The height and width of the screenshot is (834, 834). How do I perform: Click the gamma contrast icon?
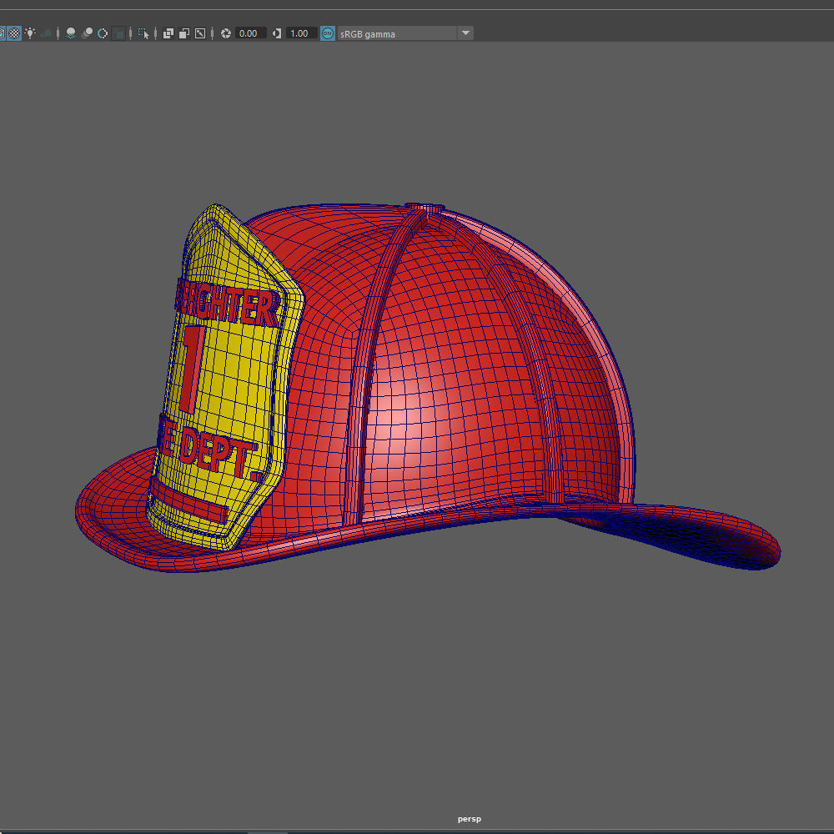(x=277, y=33)
